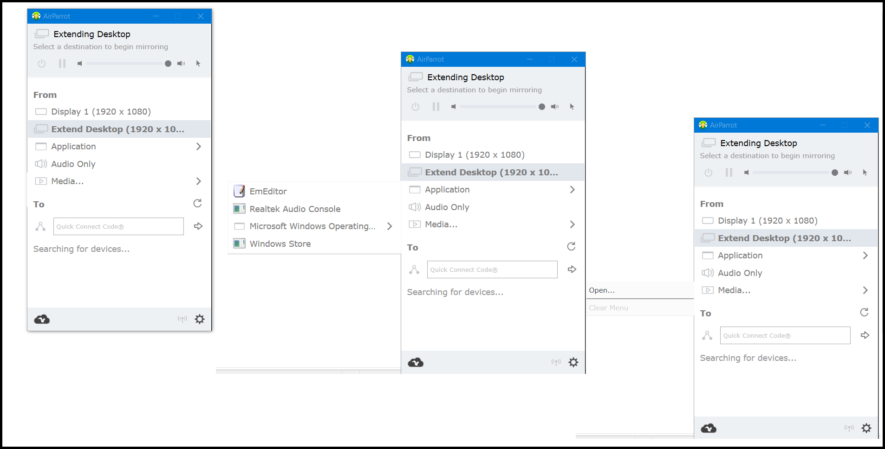Adjust the volume slider in left AirParrot window
This screenshot has width=885, height=449.
[128, 64]
